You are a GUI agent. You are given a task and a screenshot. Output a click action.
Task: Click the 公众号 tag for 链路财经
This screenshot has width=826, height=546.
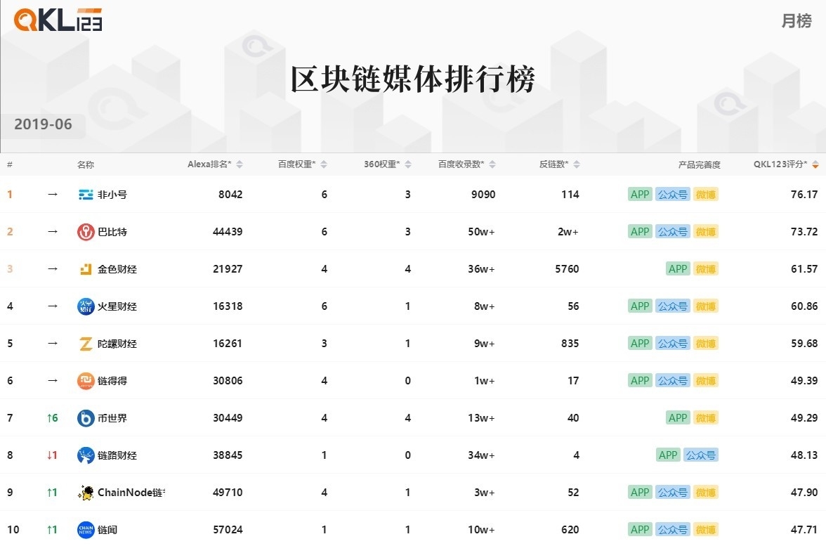point(701,455)
